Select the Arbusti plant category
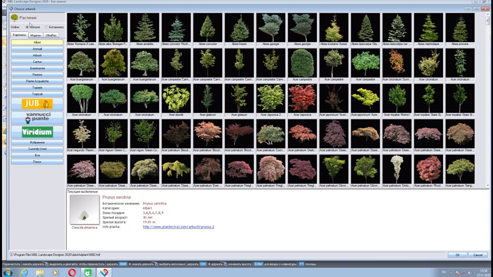Viewport: 493px width, 277px height. (x=37, y=55)
